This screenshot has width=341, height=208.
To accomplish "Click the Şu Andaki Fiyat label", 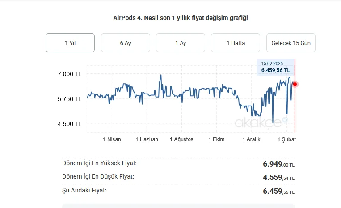I will (84, 191).
